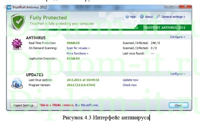Click the 'Program Version:' label

click(40, 85)
